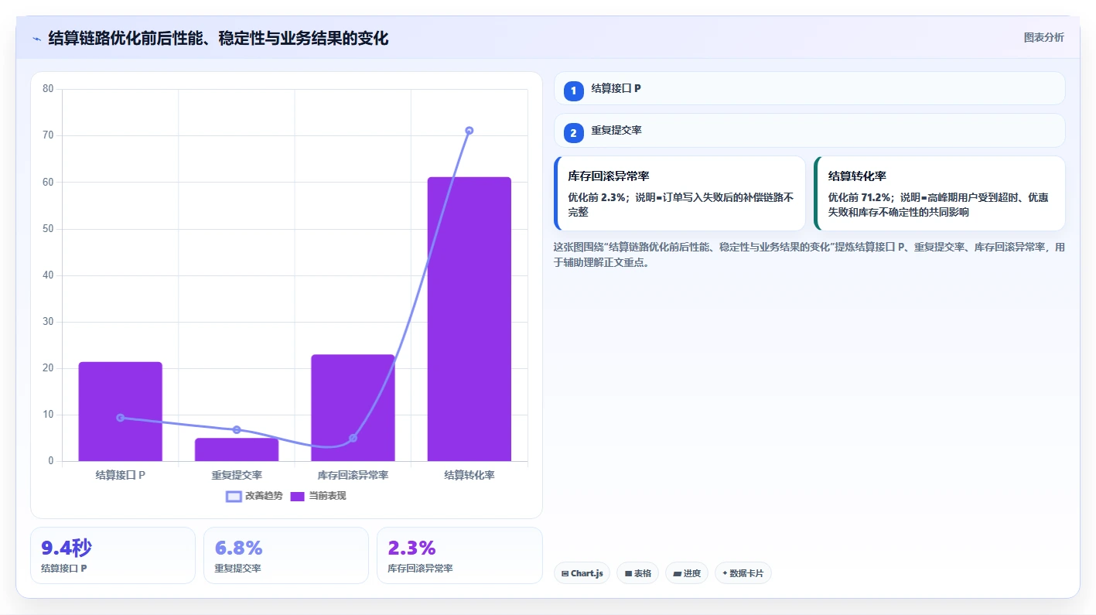Select the 重复提交率 purple bar
Viewport: 1096px width, 615px height.
click(x=237, y=450)
